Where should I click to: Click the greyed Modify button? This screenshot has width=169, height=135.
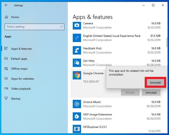(130, 92)
